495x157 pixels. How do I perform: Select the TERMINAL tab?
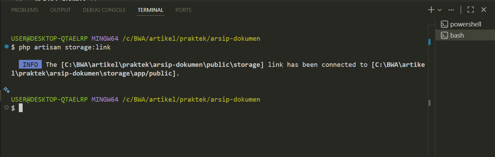(150, 10)
